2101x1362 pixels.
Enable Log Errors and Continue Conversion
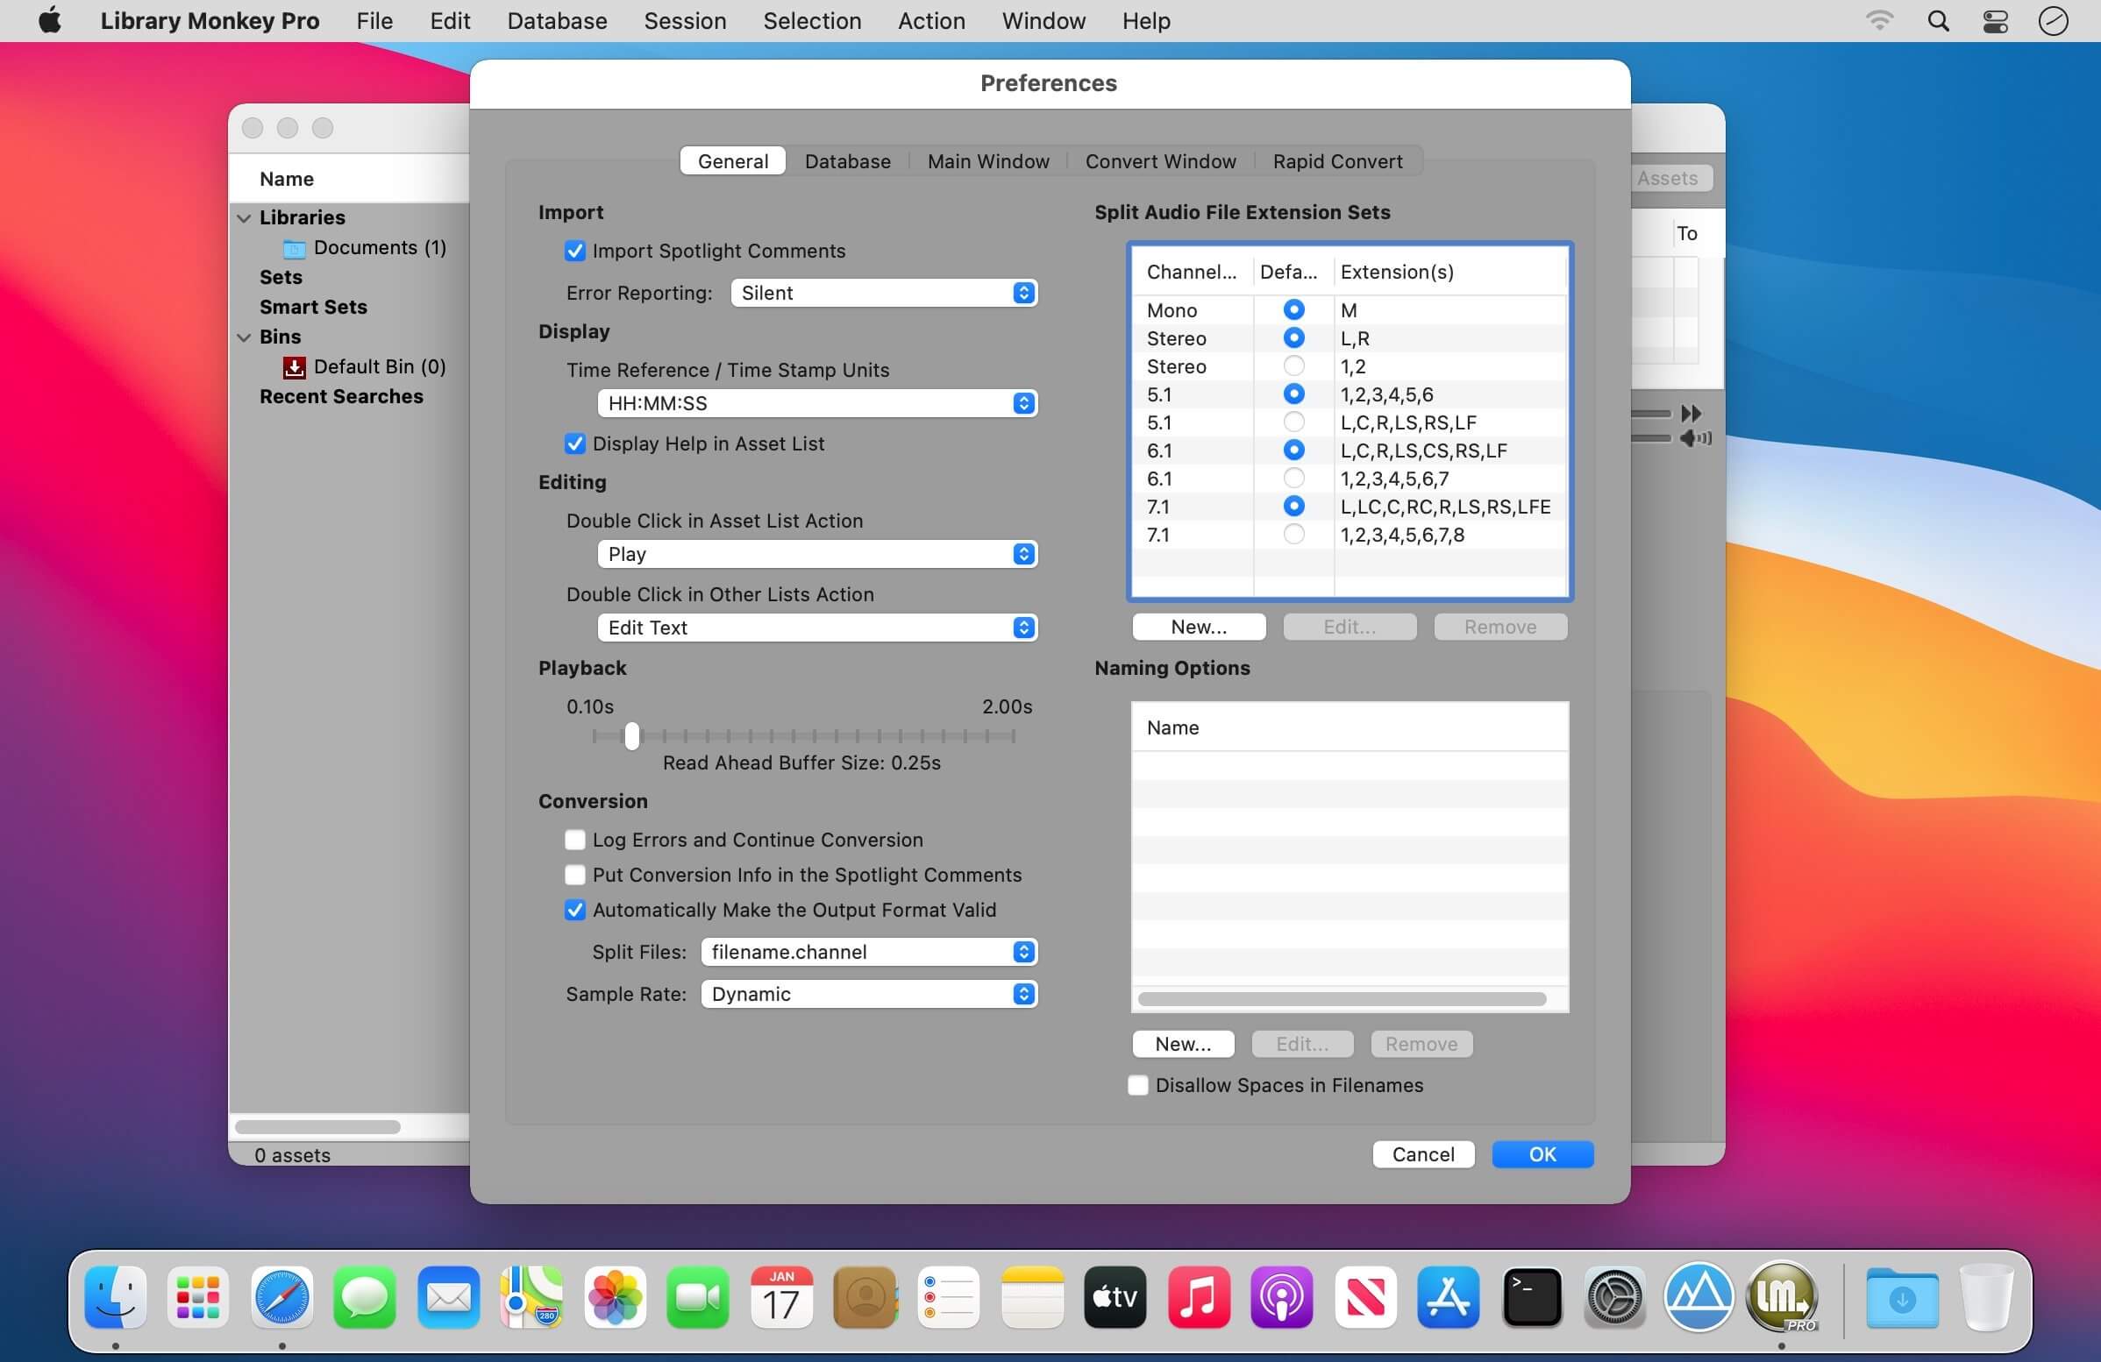[574, 840]
